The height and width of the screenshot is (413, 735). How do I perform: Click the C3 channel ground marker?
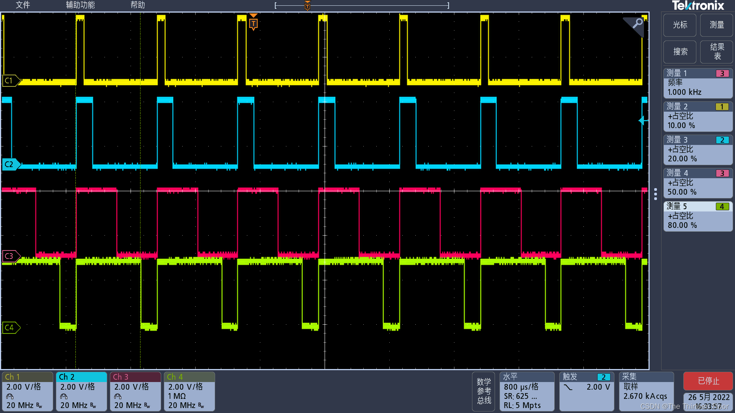[10, 256]
